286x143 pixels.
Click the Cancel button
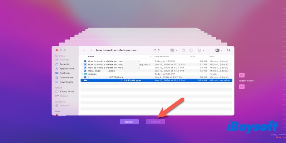(x=129, y=122)
